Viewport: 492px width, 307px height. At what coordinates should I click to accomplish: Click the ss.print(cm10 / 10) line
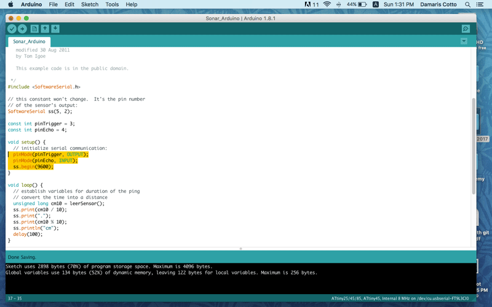[x=40, y=209]
